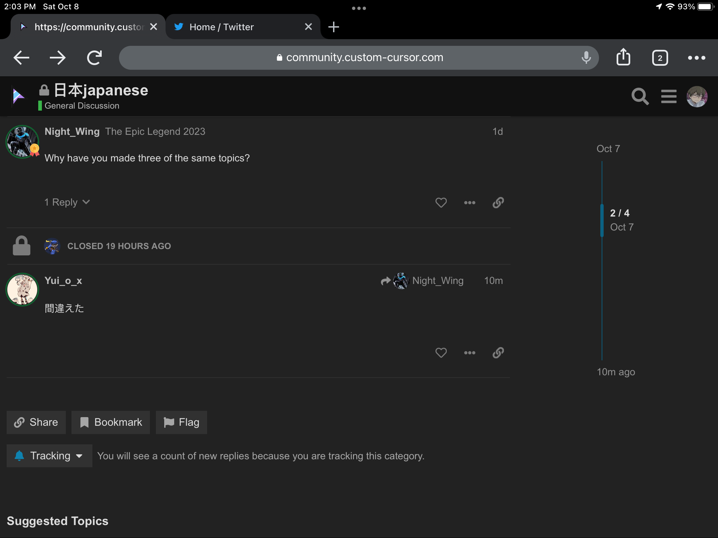Open the browser share sheet
The width and height of the screenshot is (718, 538).
[624, 57]
